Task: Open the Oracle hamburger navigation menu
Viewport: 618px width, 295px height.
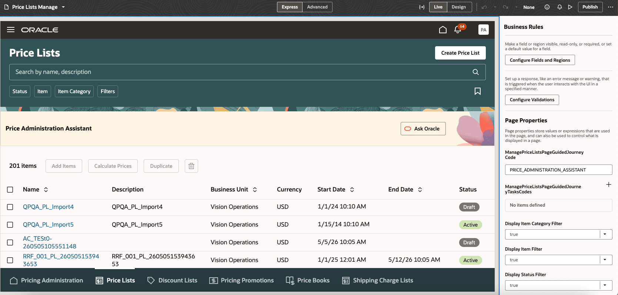Action: click(x=11, y=30)
